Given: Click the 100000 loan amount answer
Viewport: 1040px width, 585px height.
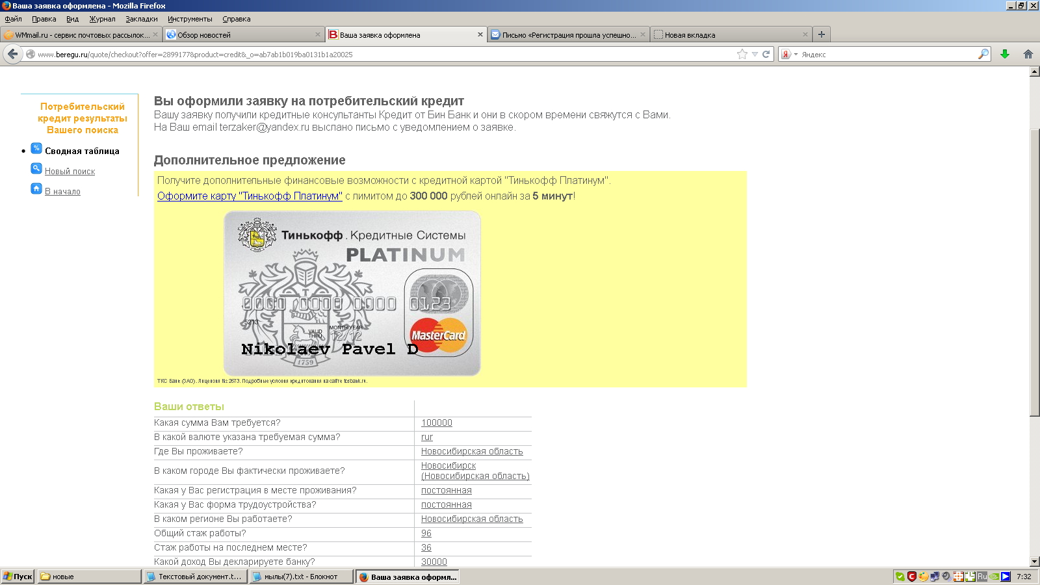Looking at the screenshot, I should pyautogui.click(x=437, y=423).
